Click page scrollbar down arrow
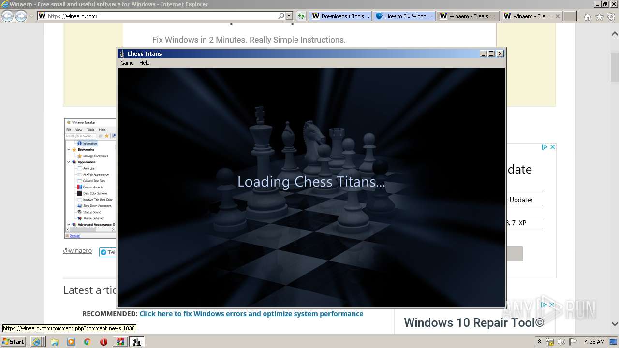619x348 pixels. coord(615,324)
